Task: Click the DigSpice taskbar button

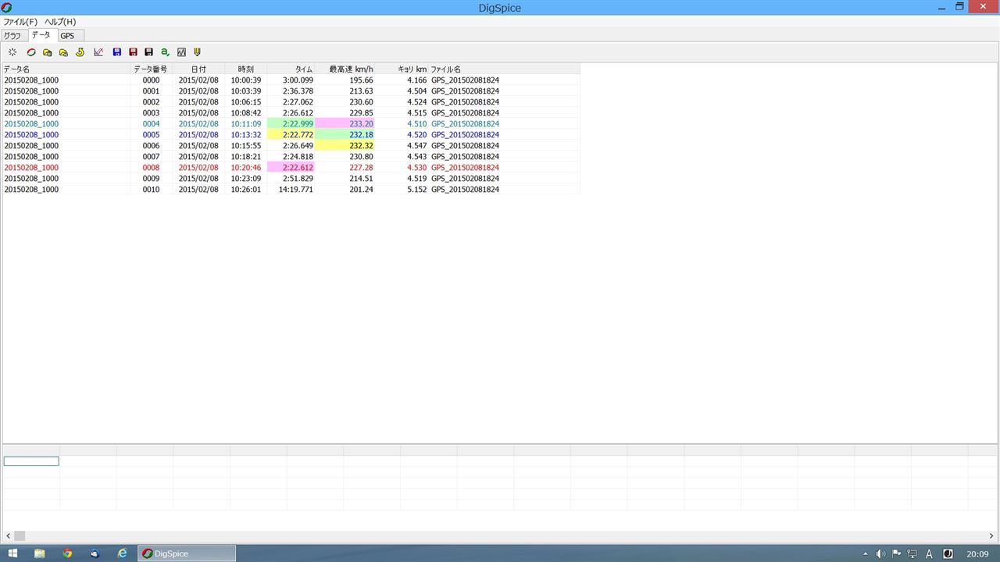Action: (187, 553)
